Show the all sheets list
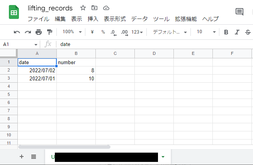This screenshot has width=253, height=165. [x=34, y=156]
